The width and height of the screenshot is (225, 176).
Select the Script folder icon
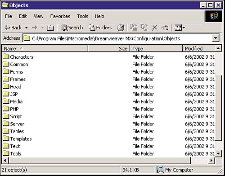click(x=6, y=116)
